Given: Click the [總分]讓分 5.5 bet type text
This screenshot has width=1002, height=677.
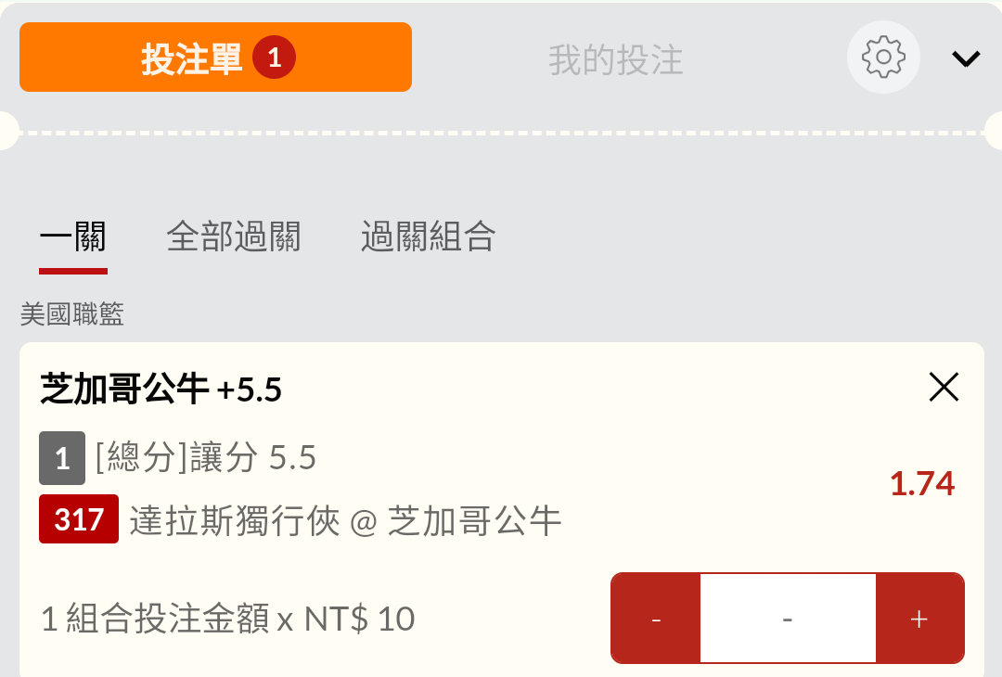Looking at the screenshot, I should coord(206,458).
